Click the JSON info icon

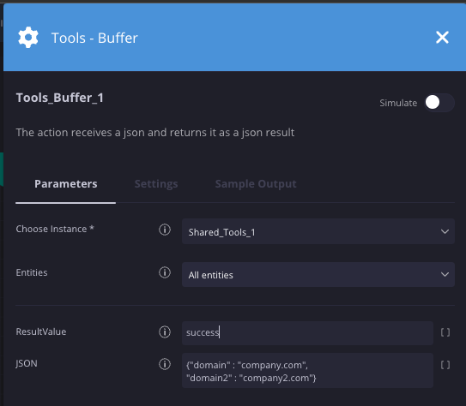[165, 364]
